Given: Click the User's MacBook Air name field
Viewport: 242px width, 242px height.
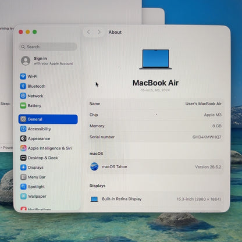Looking at the screenshot, I should point(155,104).
